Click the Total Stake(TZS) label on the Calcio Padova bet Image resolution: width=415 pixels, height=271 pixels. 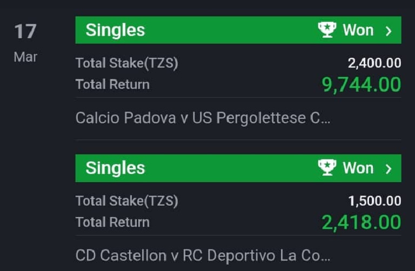click(x=126, y=63)
